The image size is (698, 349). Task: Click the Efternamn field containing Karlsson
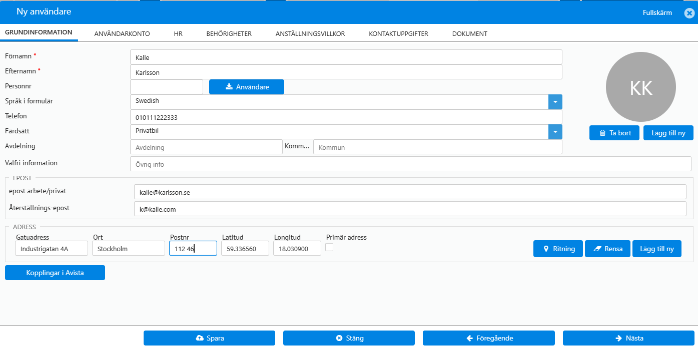point(346,72)
